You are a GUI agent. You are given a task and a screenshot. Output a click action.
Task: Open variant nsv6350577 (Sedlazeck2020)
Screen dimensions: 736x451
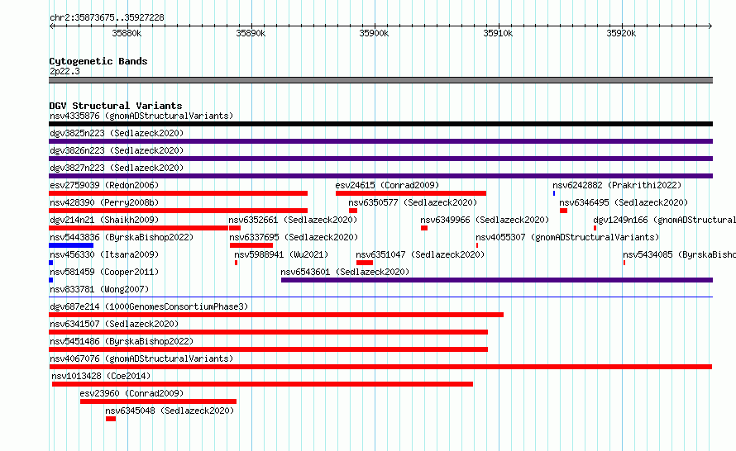click(413, 202)
